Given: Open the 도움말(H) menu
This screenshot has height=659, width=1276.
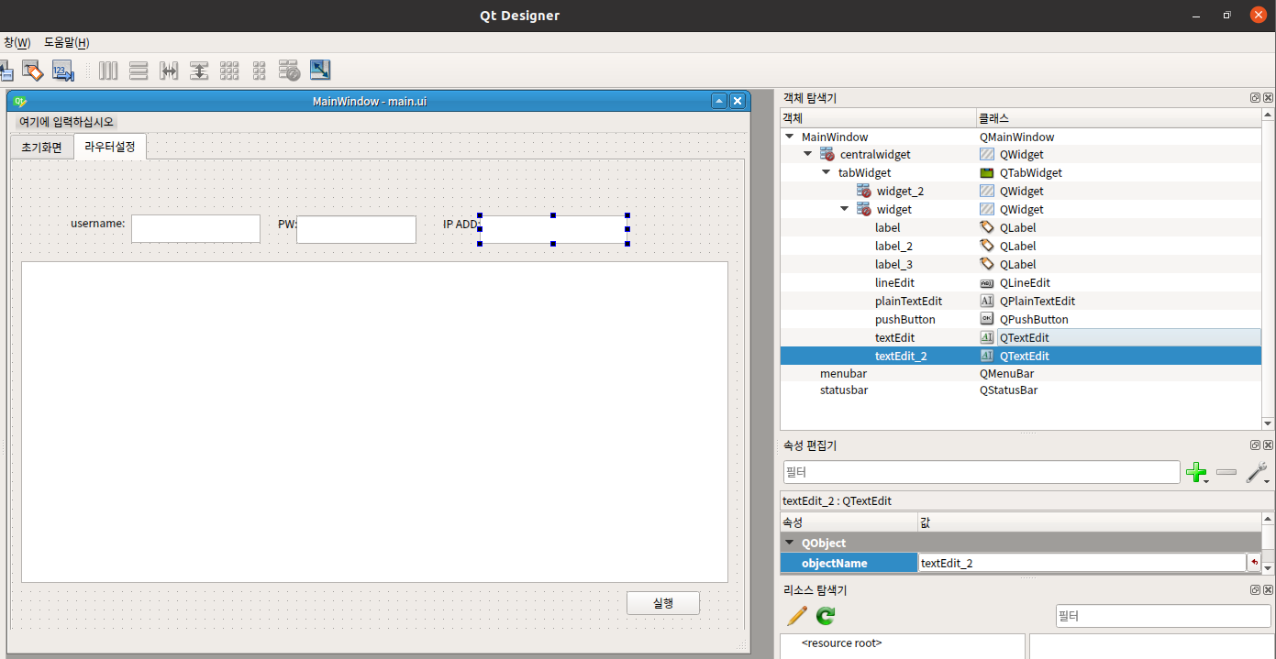Looking at the screenshot, I should [x=67, y=43].
